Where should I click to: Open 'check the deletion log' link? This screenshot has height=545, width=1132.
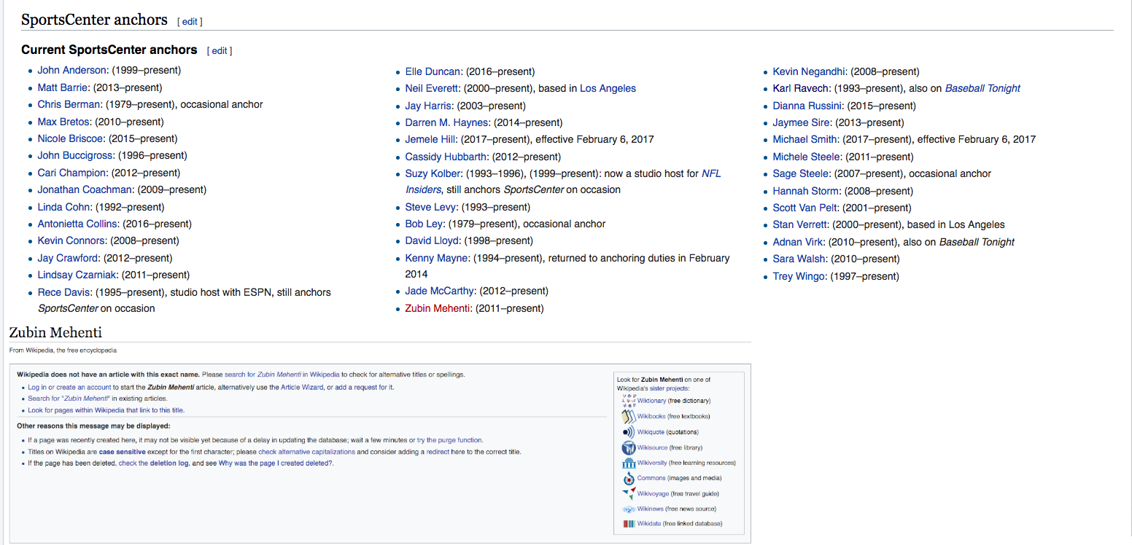(154, 463)
